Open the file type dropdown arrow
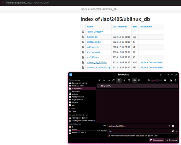This screenshot has width=181, height=145. (x=176, y=131)
